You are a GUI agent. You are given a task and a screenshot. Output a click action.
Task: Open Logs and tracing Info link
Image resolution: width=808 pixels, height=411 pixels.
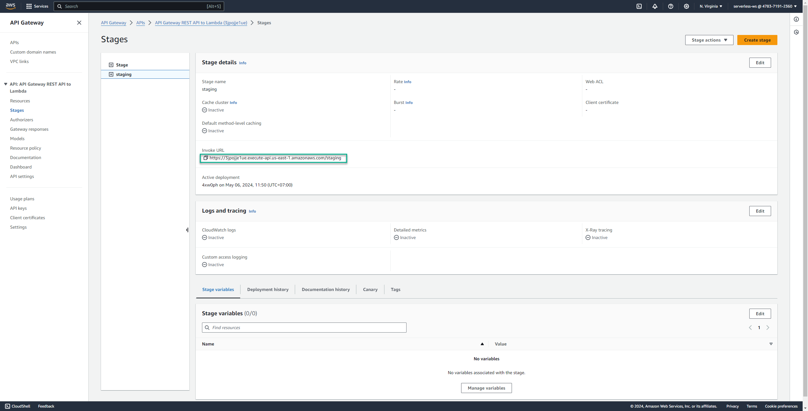(x=252, y=211)
